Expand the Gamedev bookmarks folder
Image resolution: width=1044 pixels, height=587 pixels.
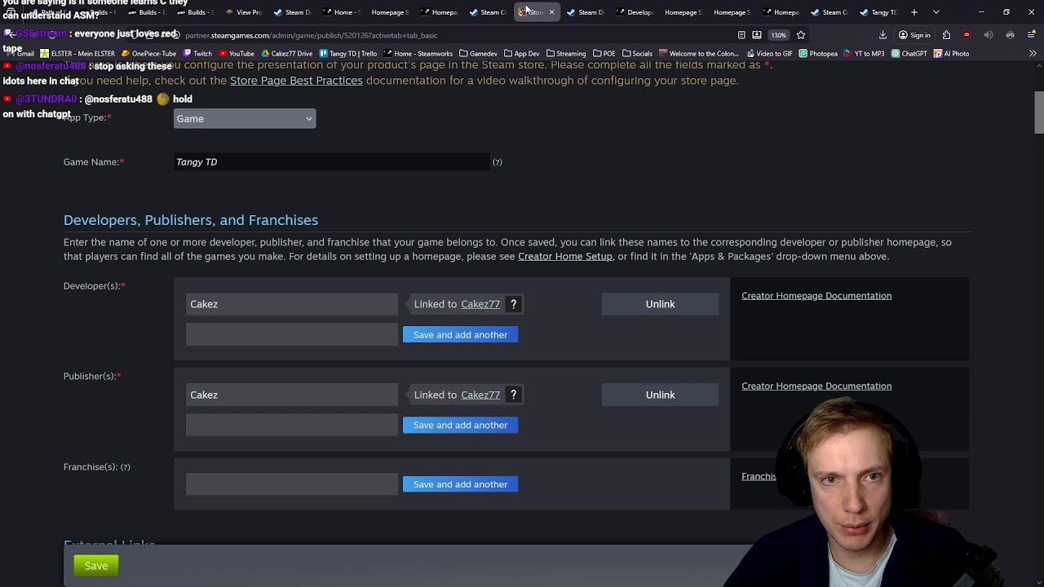coord(478,54)
